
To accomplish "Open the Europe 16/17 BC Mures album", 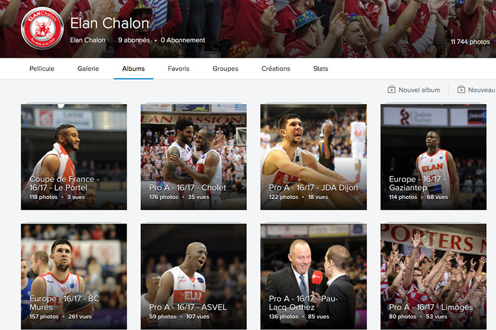I will pos(74,277).
